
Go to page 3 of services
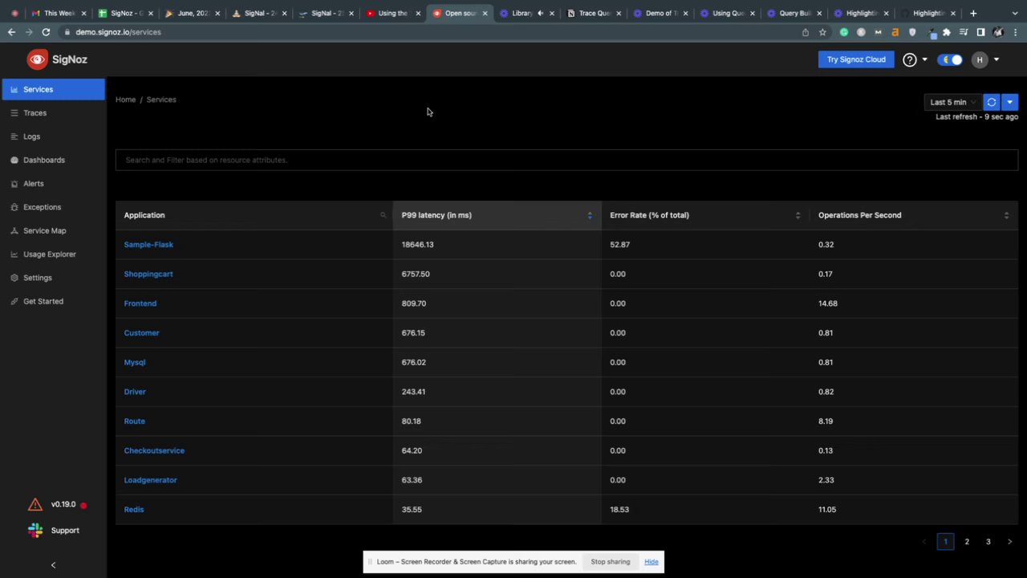pos(988,542)
